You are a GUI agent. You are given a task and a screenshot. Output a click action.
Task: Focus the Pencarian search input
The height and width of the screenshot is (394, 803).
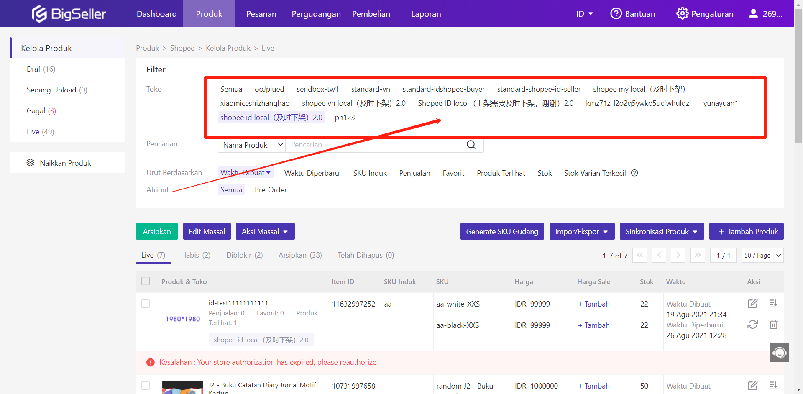(371, 145)
